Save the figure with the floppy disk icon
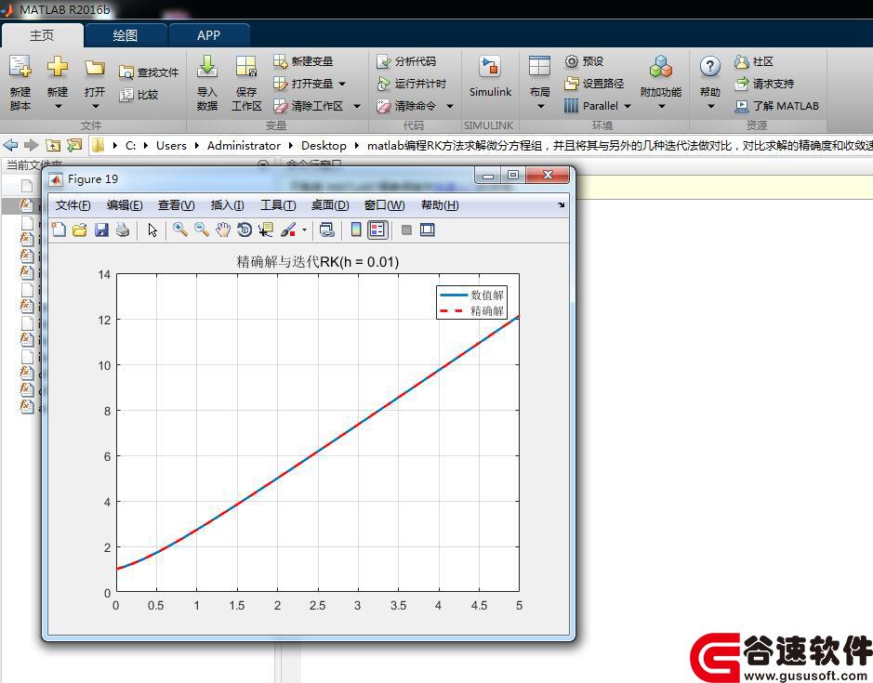The height and width of the screenshot is (683, 873). point(101,230)
